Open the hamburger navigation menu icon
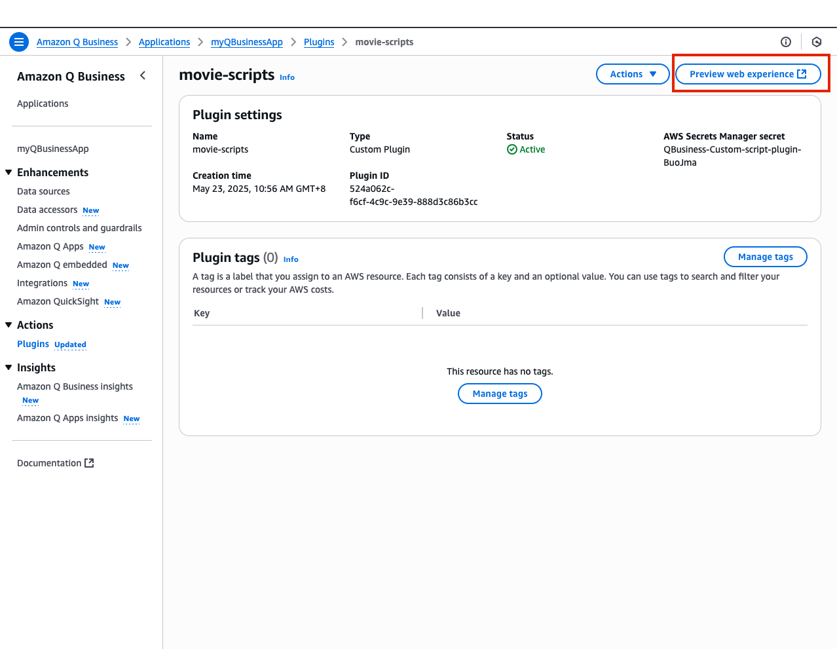 click(19, 42)
